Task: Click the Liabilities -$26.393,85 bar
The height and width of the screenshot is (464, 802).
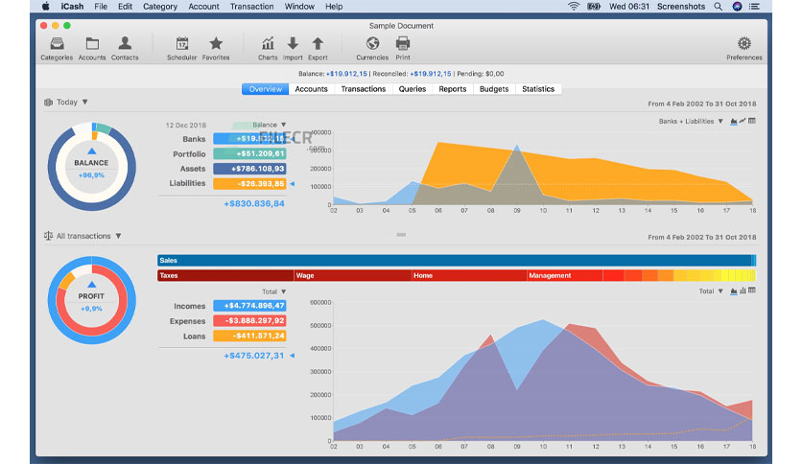Action: [x=249, y=183]
